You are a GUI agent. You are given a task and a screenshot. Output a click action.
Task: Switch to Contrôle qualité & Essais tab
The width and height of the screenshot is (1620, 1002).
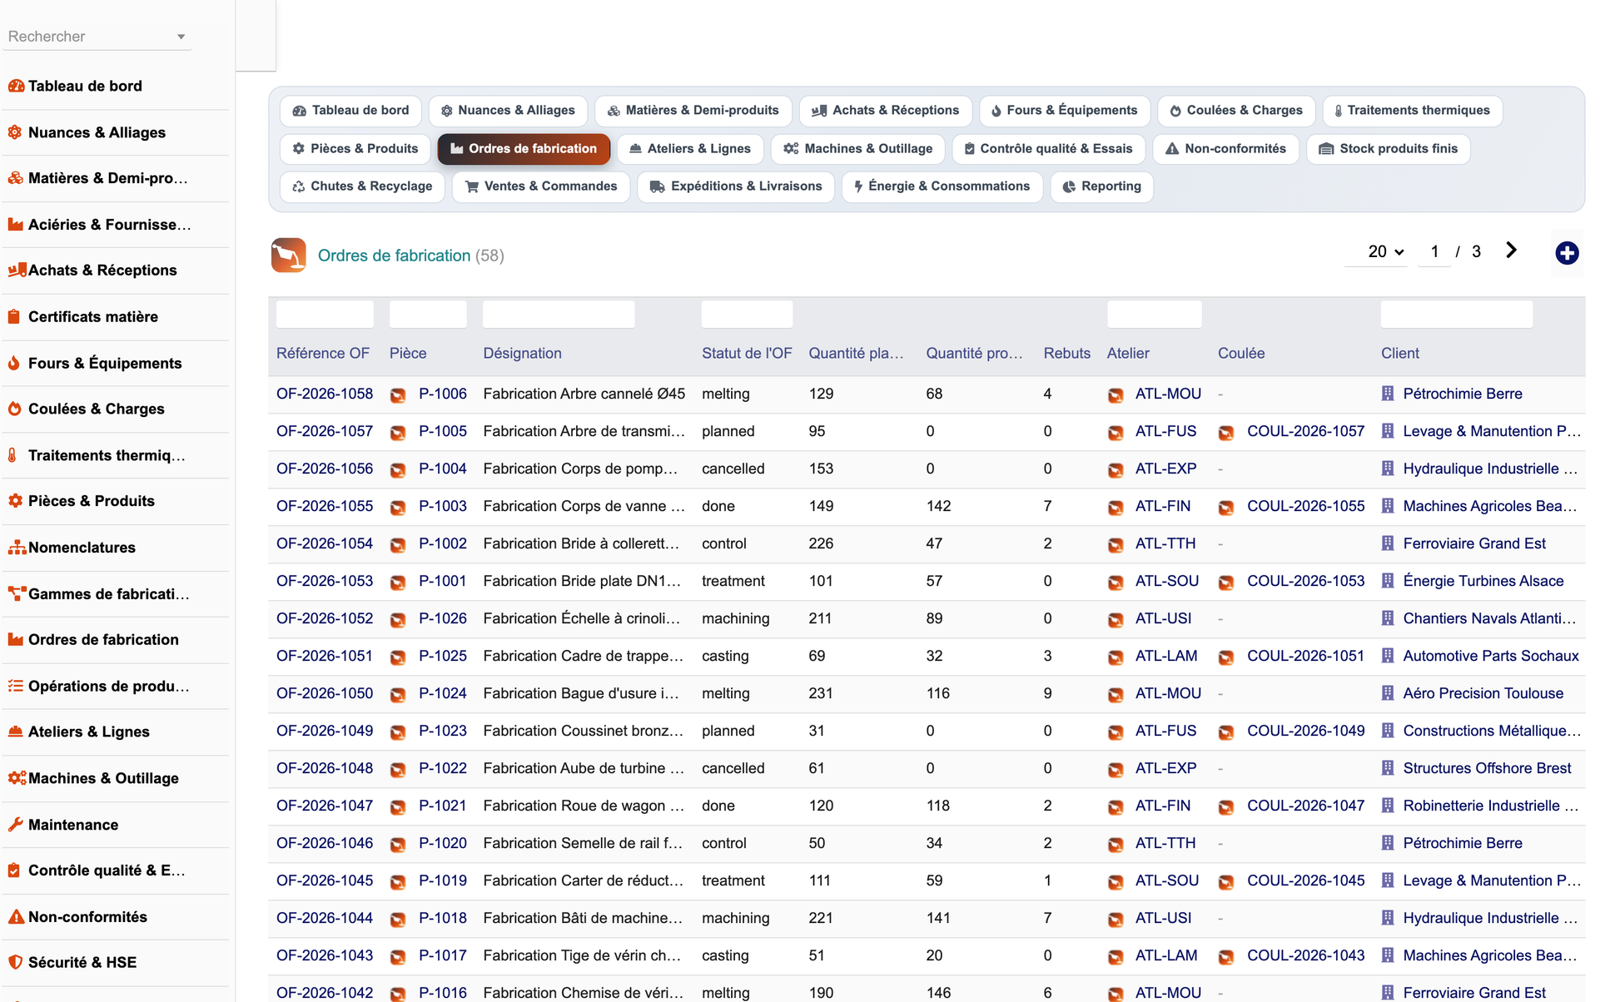pos(1048,149)
